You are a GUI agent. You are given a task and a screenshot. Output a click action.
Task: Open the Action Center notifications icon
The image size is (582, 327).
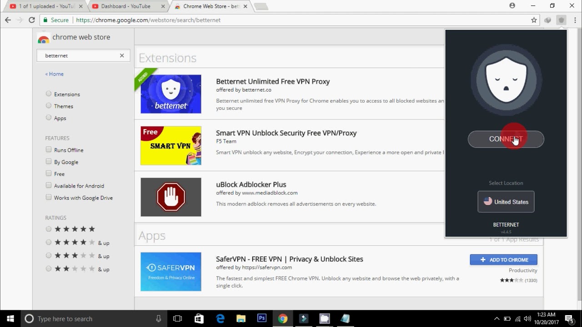pos(569,319)
